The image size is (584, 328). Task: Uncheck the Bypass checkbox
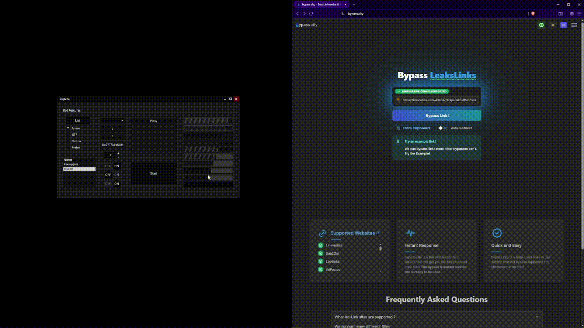click(68, 128)
